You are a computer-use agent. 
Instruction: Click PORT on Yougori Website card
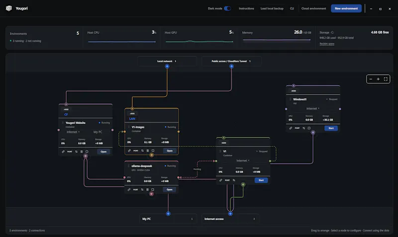click(70, 152)
